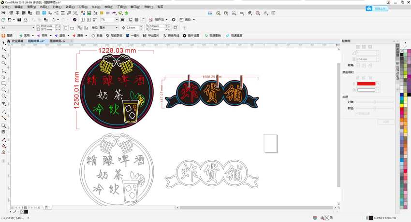Select the Rectangle tool in the toolbox
This screenshot has width=411, height=222.
click(x=4, y=83)
